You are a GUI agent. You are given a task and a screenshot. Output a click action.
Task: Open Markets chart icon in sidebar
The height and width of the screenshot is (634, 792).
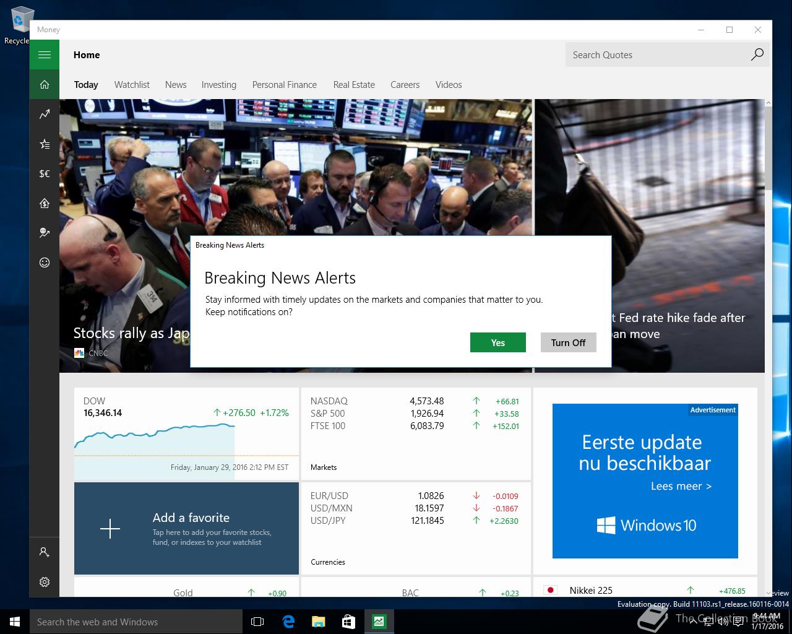click(45, 114)
